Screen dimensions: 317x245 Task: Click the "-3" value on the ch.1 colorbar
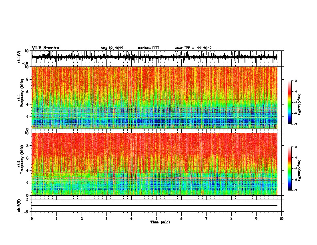tap(295, 80)
